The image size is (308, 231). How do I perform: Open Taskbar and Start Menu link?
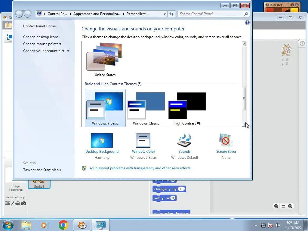tap(42, 170)
